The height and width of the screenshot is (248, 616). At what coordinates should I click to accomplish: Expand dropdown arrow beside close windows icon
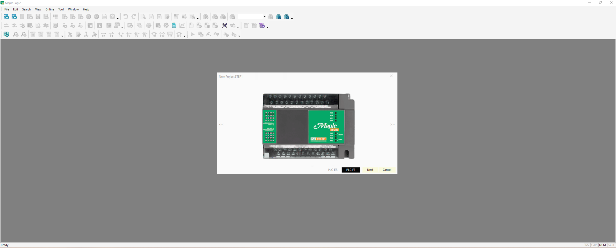(267, 27)
